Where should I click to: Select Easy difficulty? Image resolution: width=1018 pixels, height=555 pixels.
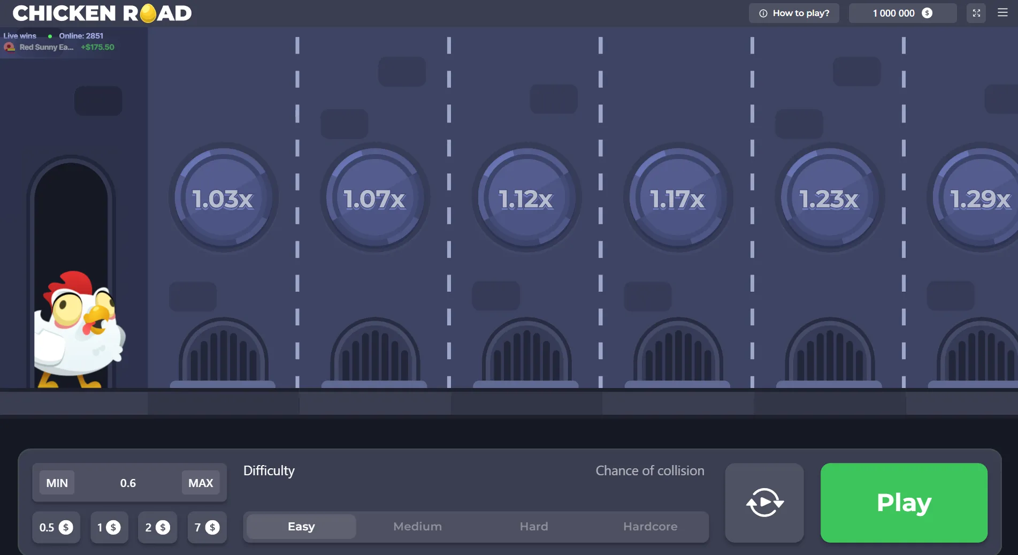[x=301, y=527]
